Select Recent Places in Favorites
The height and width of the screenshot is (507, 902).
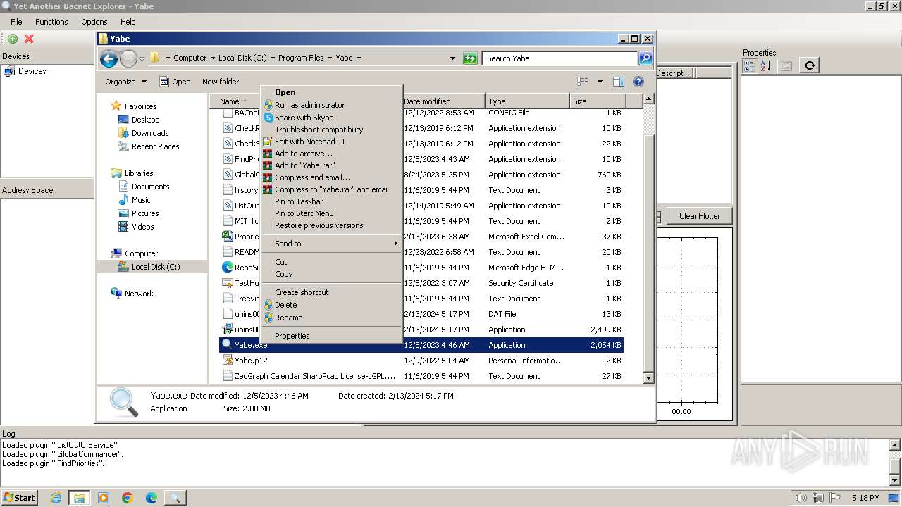coord(155,146)
